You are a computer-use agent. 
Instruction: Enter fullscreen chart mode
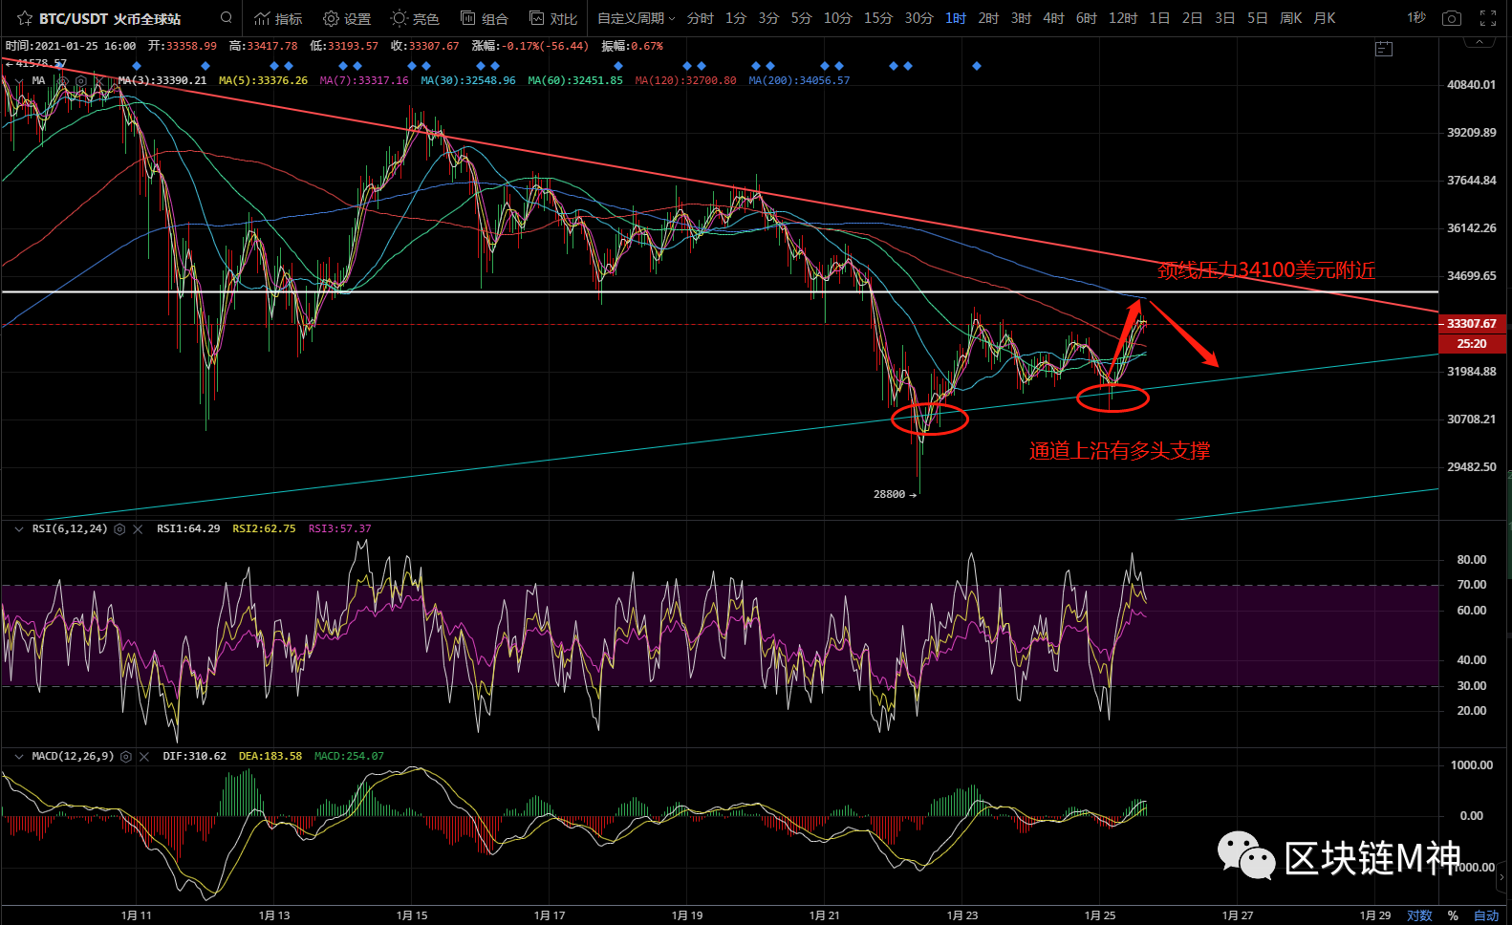(x=1487, y=18)
